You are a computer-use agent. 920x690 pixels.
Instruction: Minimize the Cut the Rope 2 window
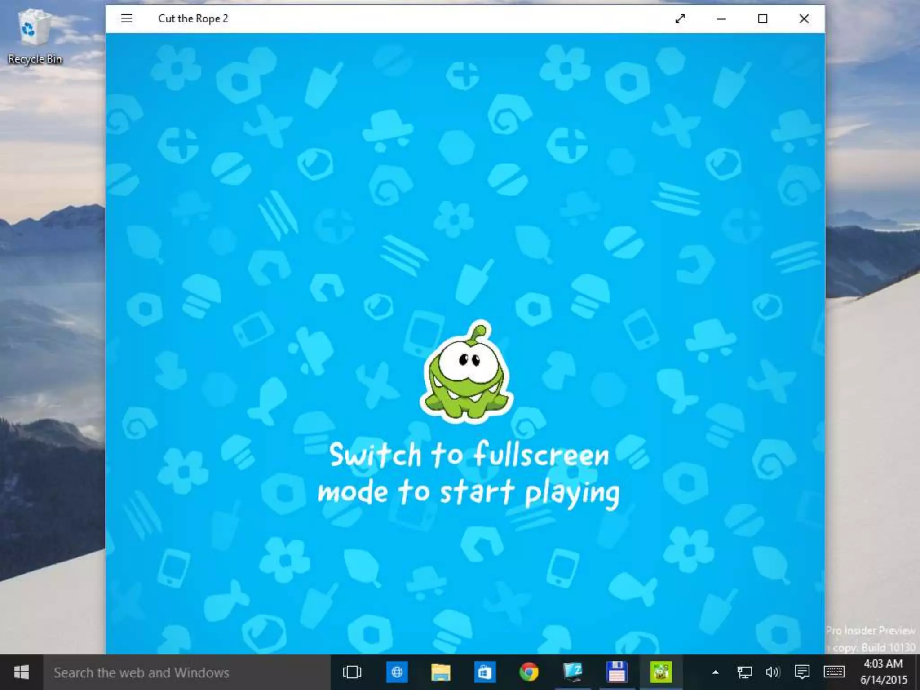(x=721, y=18)
